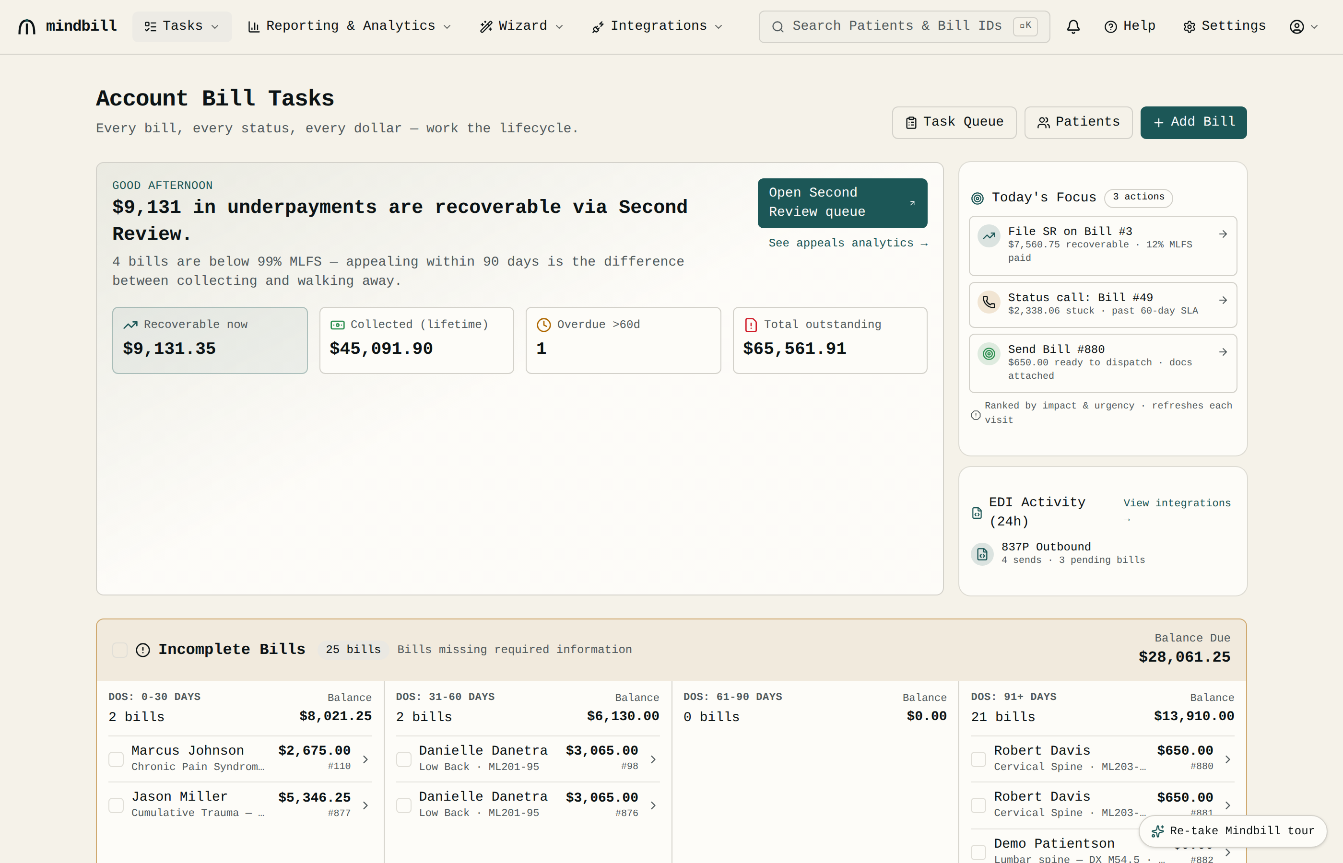1343x863 pixels.
Task: Click the Patients people icon
Action: pyautogui.click(x=1043, y=123)
